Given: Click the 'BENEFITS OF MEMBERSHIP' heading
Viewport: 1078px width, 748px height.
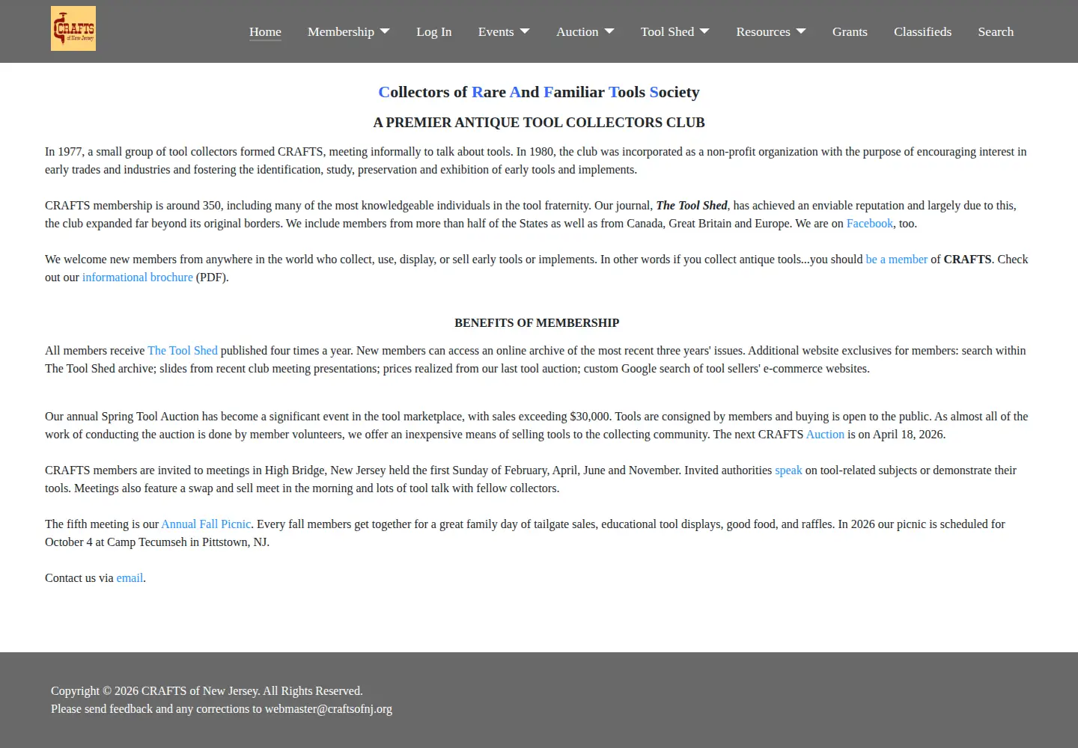Looking at the screenshot, I should [x=537, y=323].
